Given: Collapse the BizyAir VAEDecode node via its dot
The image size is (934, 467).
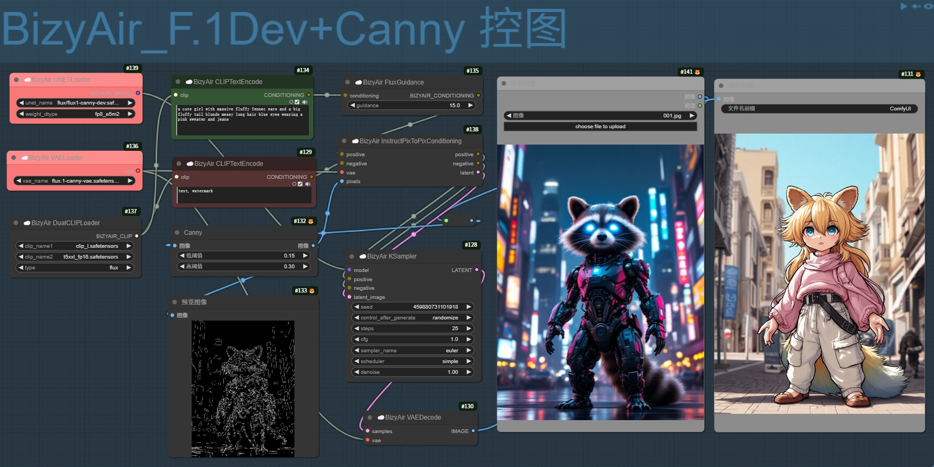Looking at the screenshot, I should 370,417.
